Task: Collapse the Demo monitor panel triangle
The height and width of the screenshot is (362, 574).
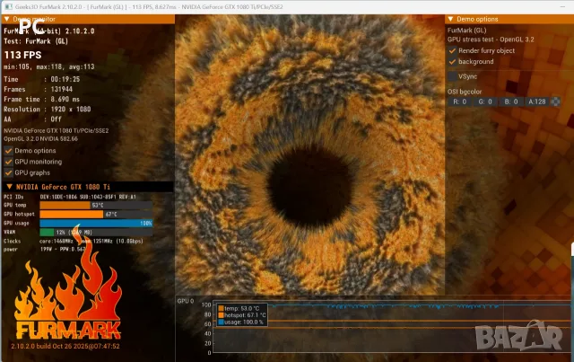Action: coord(6,19)
